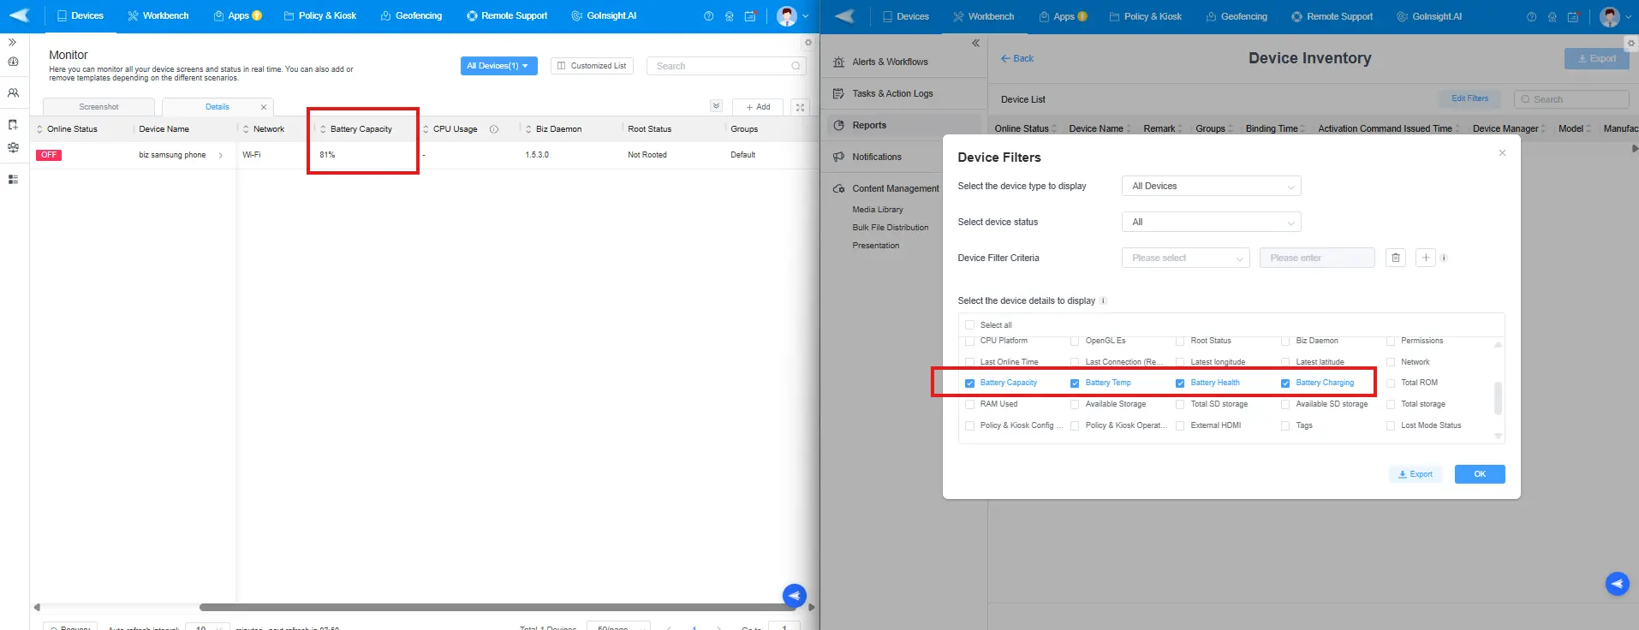This screenshot has width=1639, height=630.
Task: Open Remote Support in Inventory window
Action: coord(1332,16)
